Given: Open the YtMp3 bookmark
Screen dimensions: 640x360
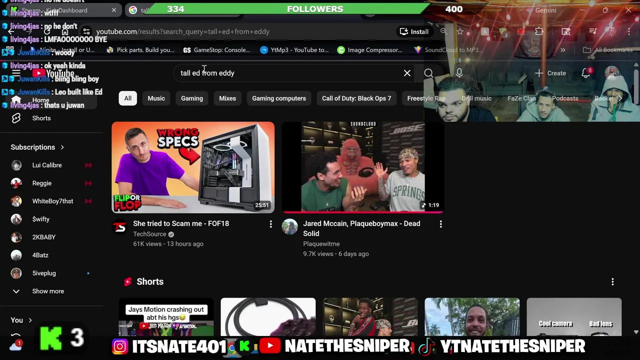Looking at the screenshot, I should coord(294,50).
